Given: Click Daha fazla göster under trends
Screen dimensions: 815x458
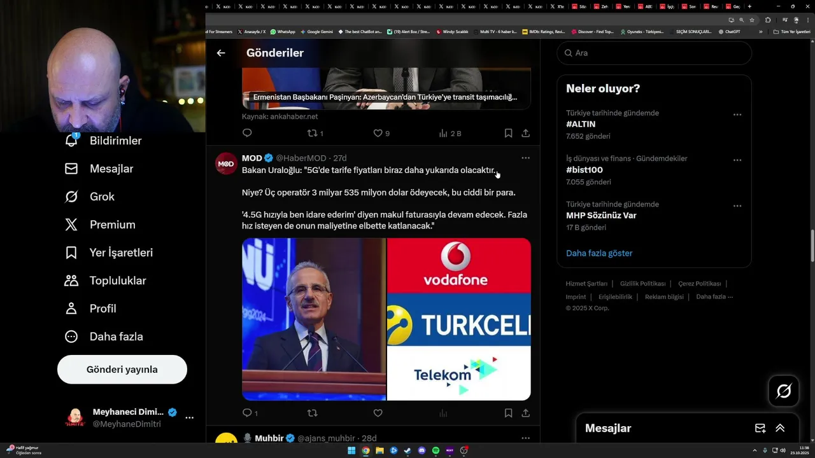Looking at the screenshot, I should (x=599, y=253).
